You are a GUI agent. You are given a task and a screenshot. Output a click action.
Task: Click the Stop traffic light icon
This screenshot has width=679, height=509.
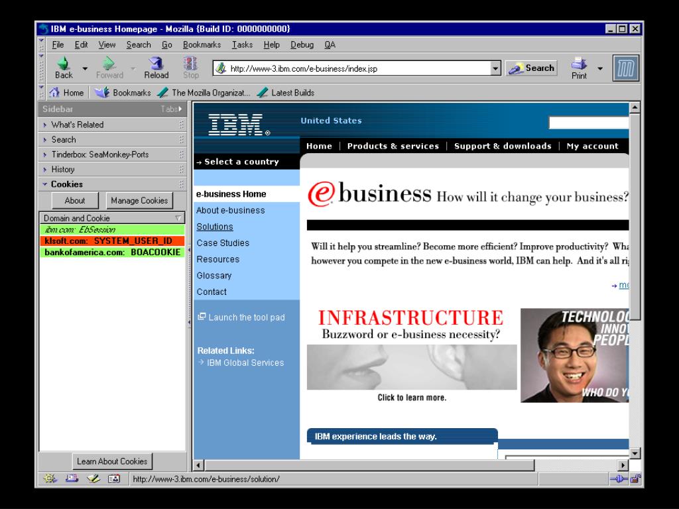pos(190,63)
